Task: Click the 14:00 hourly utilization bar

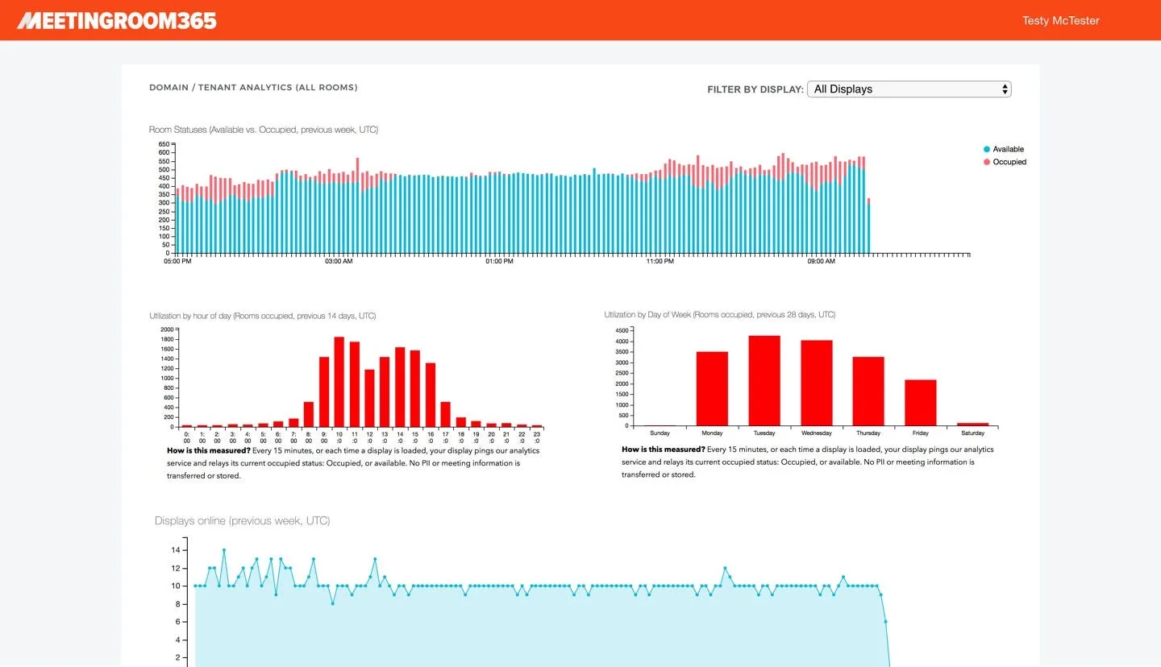Action: 399,387
